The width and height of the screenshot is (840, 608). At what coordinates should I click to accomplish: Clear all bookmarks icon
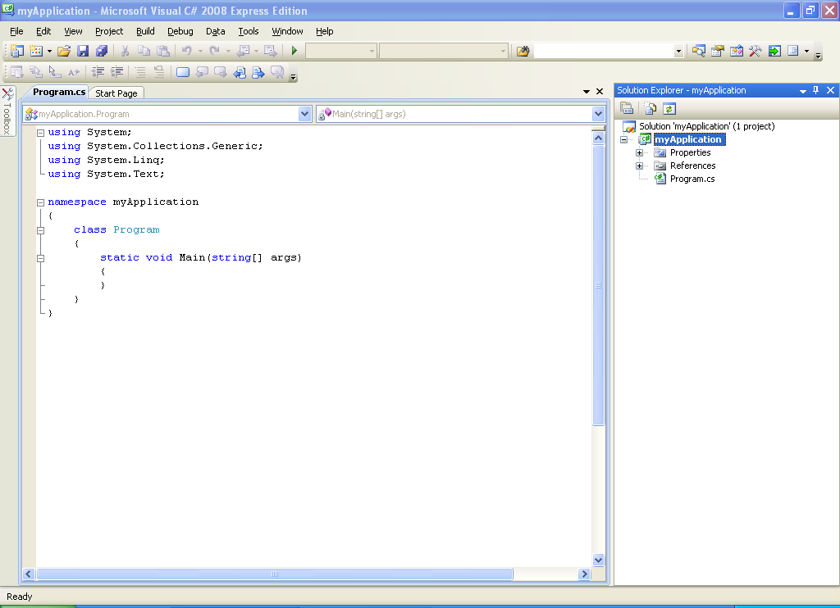coord(277,72)
